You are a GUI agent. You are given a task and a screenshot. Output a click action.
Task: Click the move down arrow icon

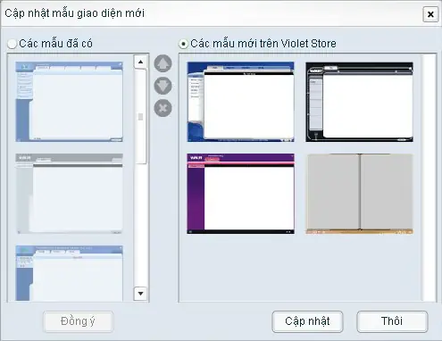(163, 86)
